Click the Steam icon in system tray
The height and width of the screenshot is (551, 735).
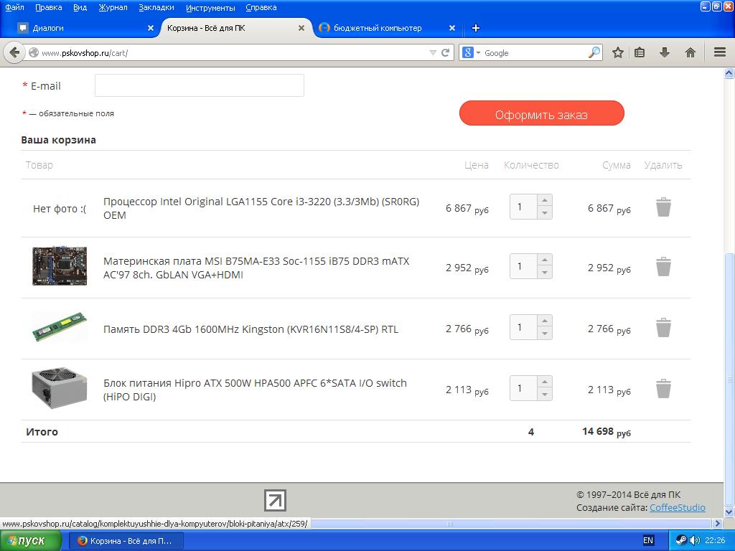click(x=682, y=540)
